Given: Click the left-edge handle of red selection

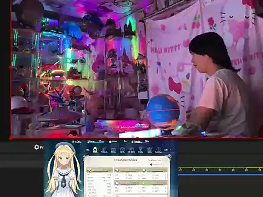Looking at the screenshot, I should click(11, 67).
